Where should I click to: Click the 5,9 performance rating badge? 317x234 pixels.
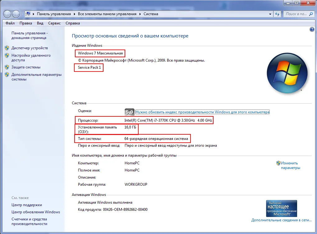[129, 112]
